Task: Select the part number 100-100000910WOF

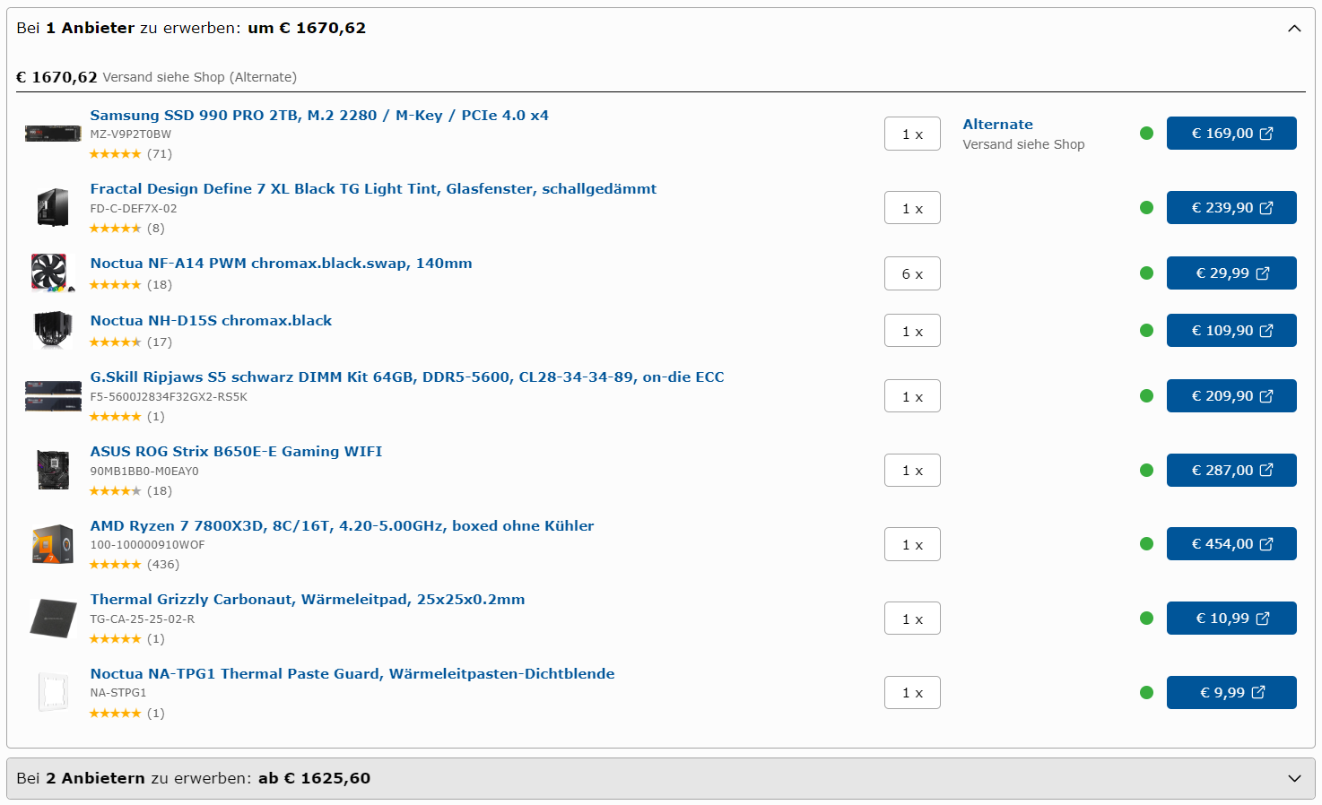Action: click(147, 545)
